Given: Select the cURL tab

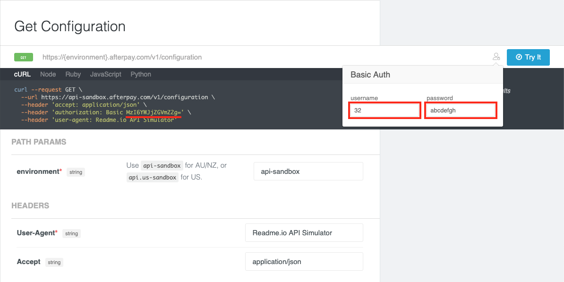Looking at the screenshot, I should pos(22,74).
